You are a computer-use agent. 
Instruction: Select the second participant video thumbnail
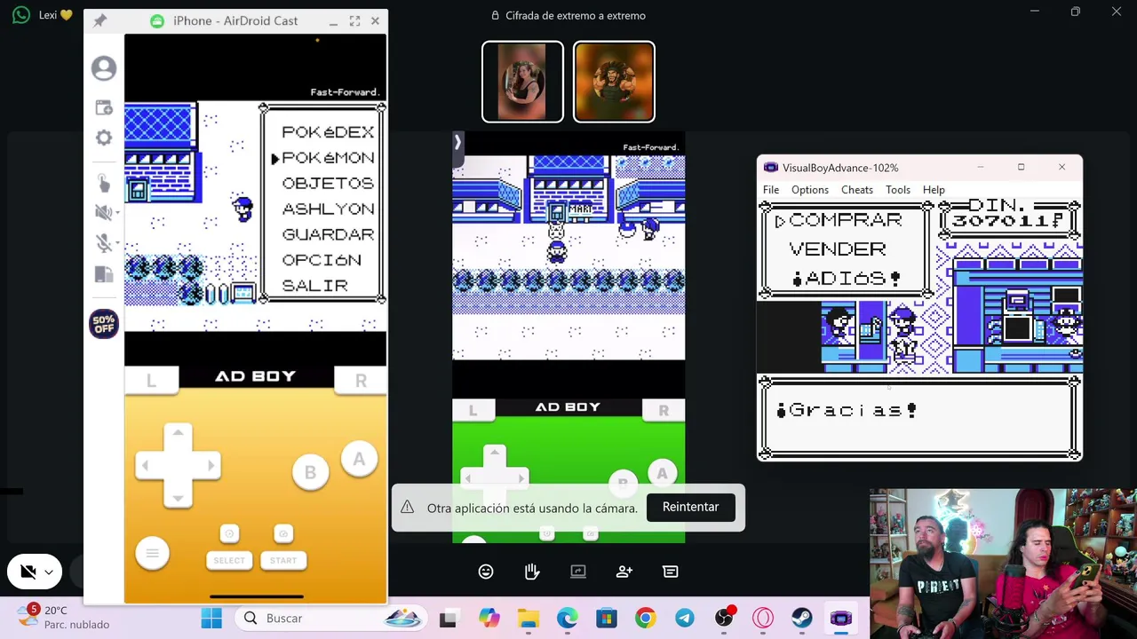(614, 82)
